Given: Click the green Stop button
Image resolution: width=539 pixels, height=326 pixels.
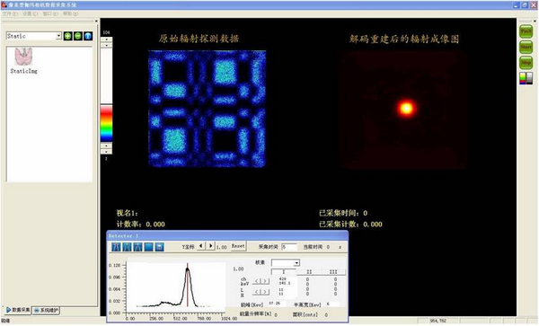Looking at the screenshot, I should pyautogui.click(x=526, y=63).
